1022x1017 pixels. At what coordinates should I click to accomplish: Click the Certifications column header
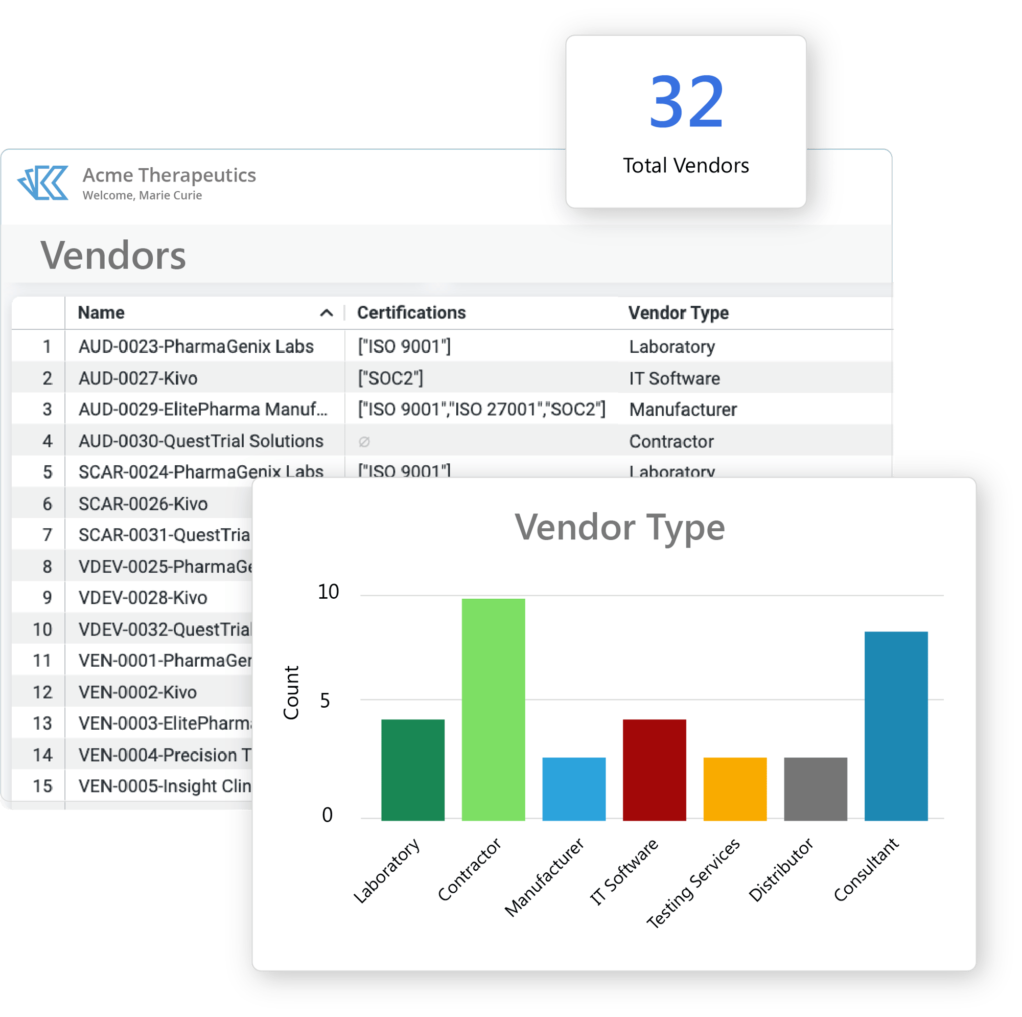click(411, 312)
